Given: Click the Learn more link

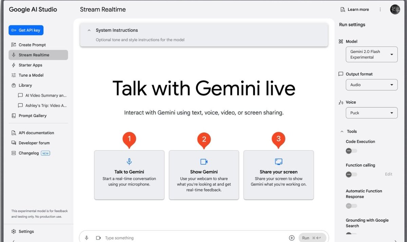Looking at the screenshot, I should click(x=355, y=9).
